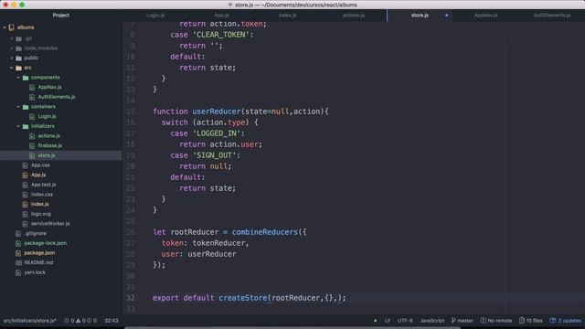Click the git branch master indicator
The width and height of the screenshot is (585, 329).
pyautogui.click(x=463, y=321)
